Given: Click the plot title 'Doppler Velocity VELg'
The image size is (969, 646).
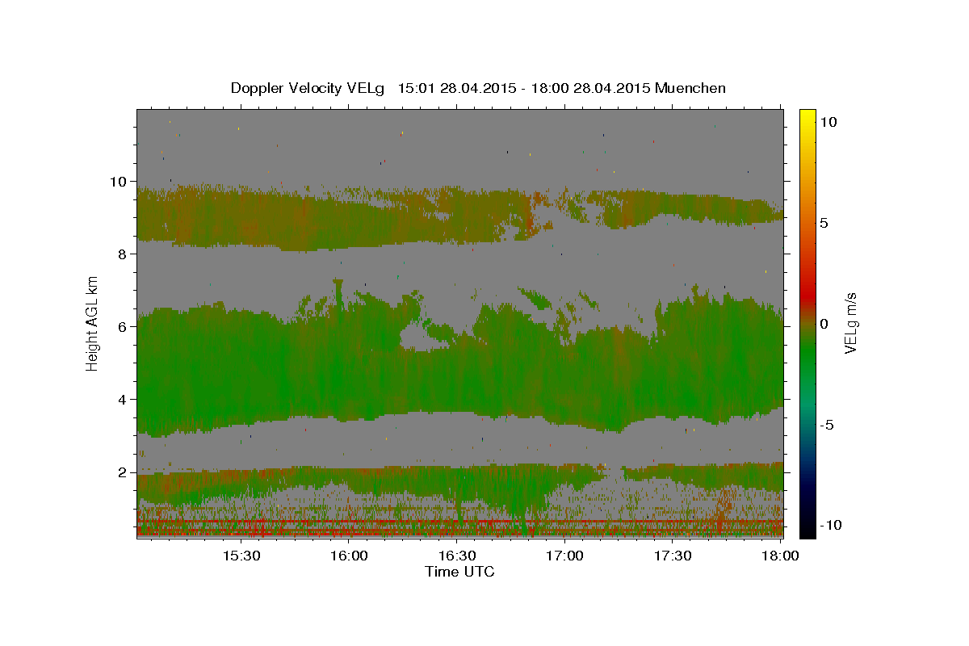Looking at the screenshot, I should tap(308, 88).
